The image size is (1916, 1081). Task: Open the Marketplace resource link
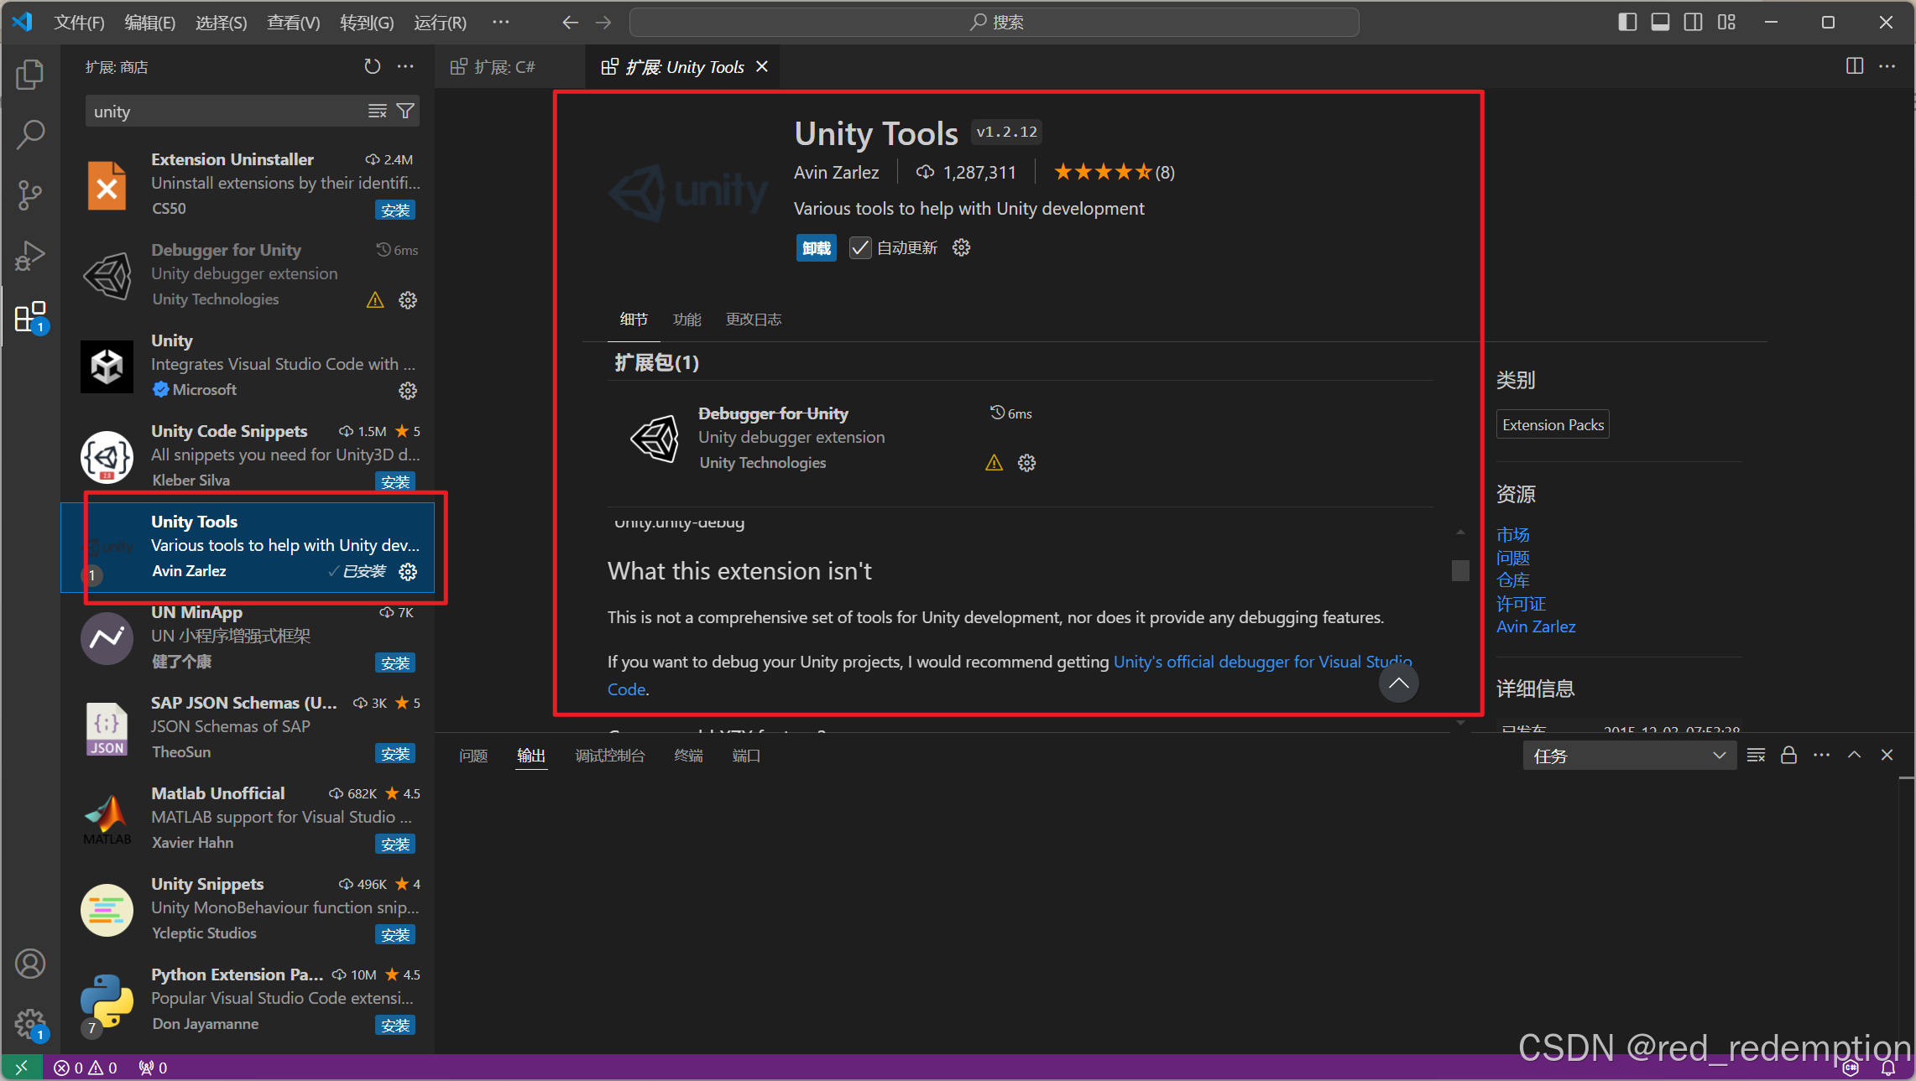pyautogui.click(x=1512, y=534)
